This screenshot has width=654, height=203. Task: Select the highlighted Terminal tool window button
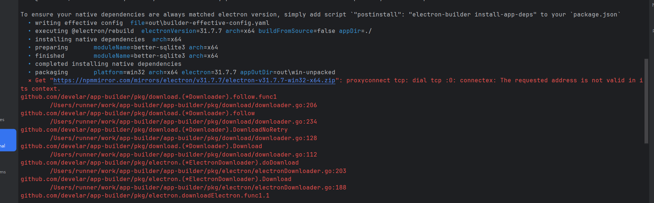point(8,140)
